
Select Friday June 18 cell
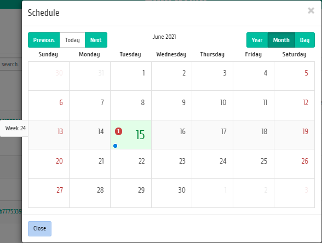[x=254, y=135]
